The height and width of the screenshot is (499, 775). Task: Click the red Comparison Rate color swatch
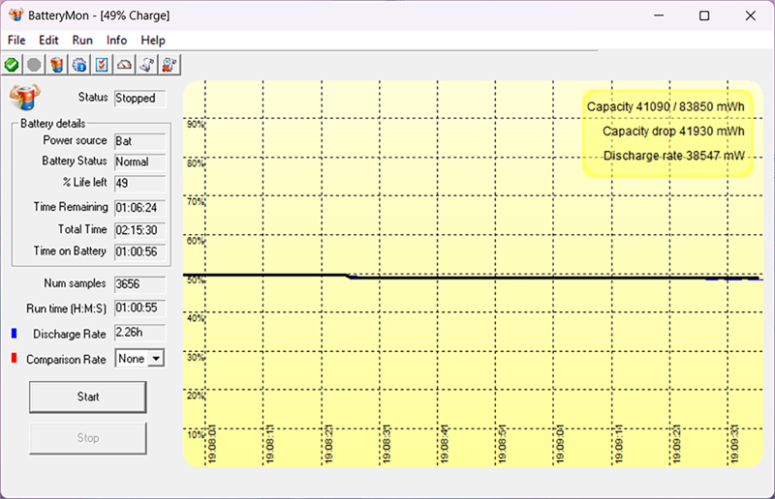pyautogui.click(x=14, y=358)
